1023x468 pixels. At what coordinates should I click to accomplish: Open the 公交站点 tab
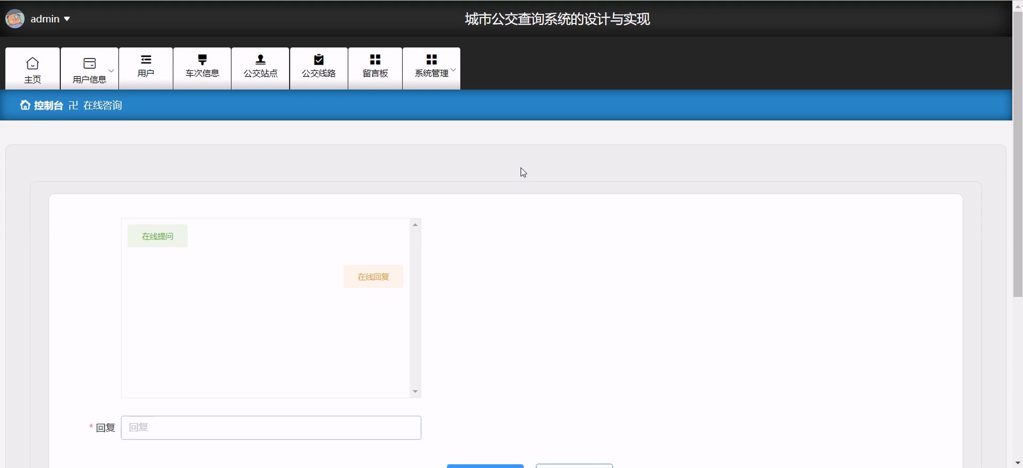pos(260,69)
